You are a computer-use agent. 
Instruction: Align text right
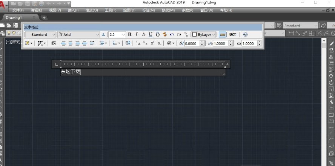(78, 43)
